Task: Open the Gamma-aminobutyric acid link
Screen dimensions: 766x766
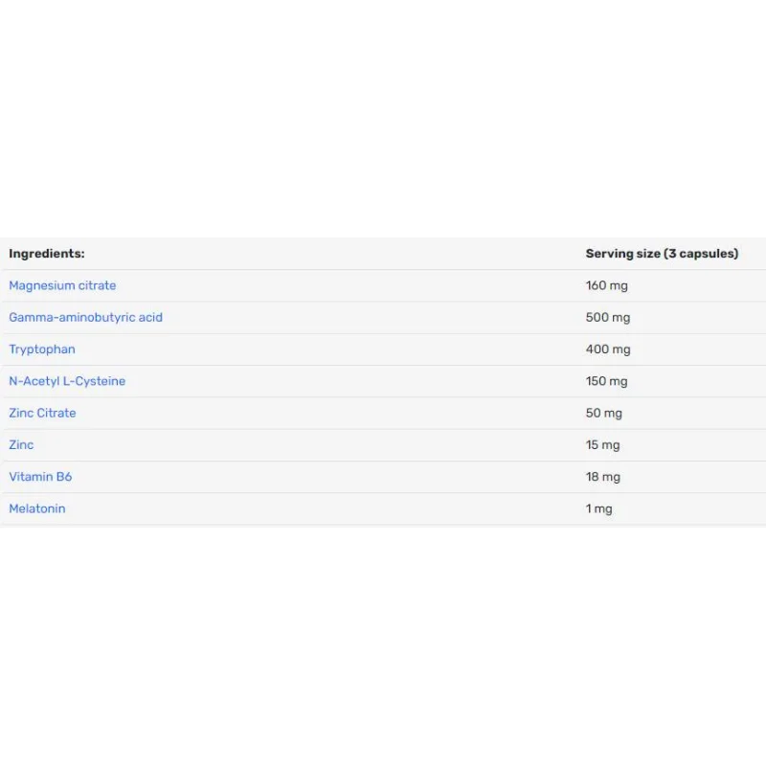Action: (x=85, y=317)
